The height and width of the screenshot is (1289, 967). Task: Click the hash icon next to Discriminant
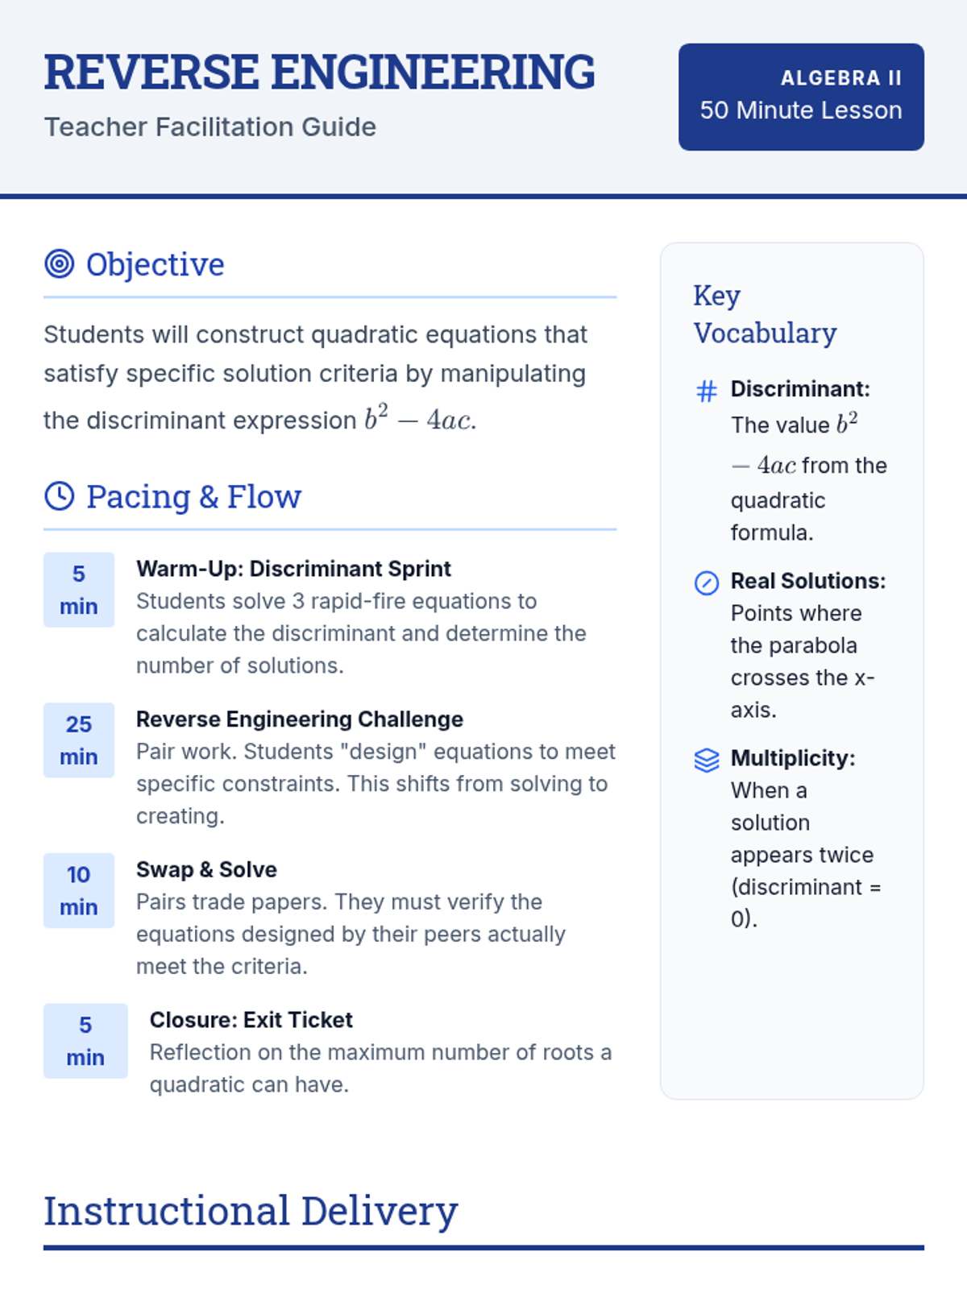coord(707,391)
